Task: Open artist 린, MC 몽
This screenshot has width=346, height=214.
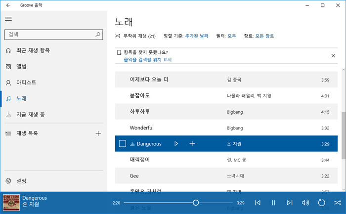Action: coord(236,160)
